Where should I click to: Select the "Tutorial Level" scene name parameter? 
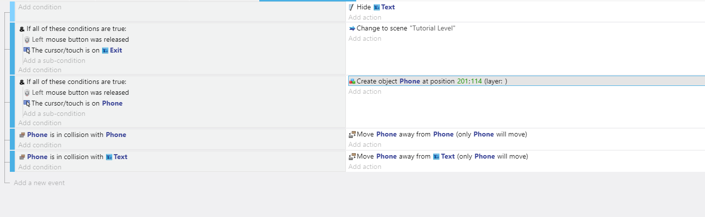pyautogui.click(x=432, y=28)
